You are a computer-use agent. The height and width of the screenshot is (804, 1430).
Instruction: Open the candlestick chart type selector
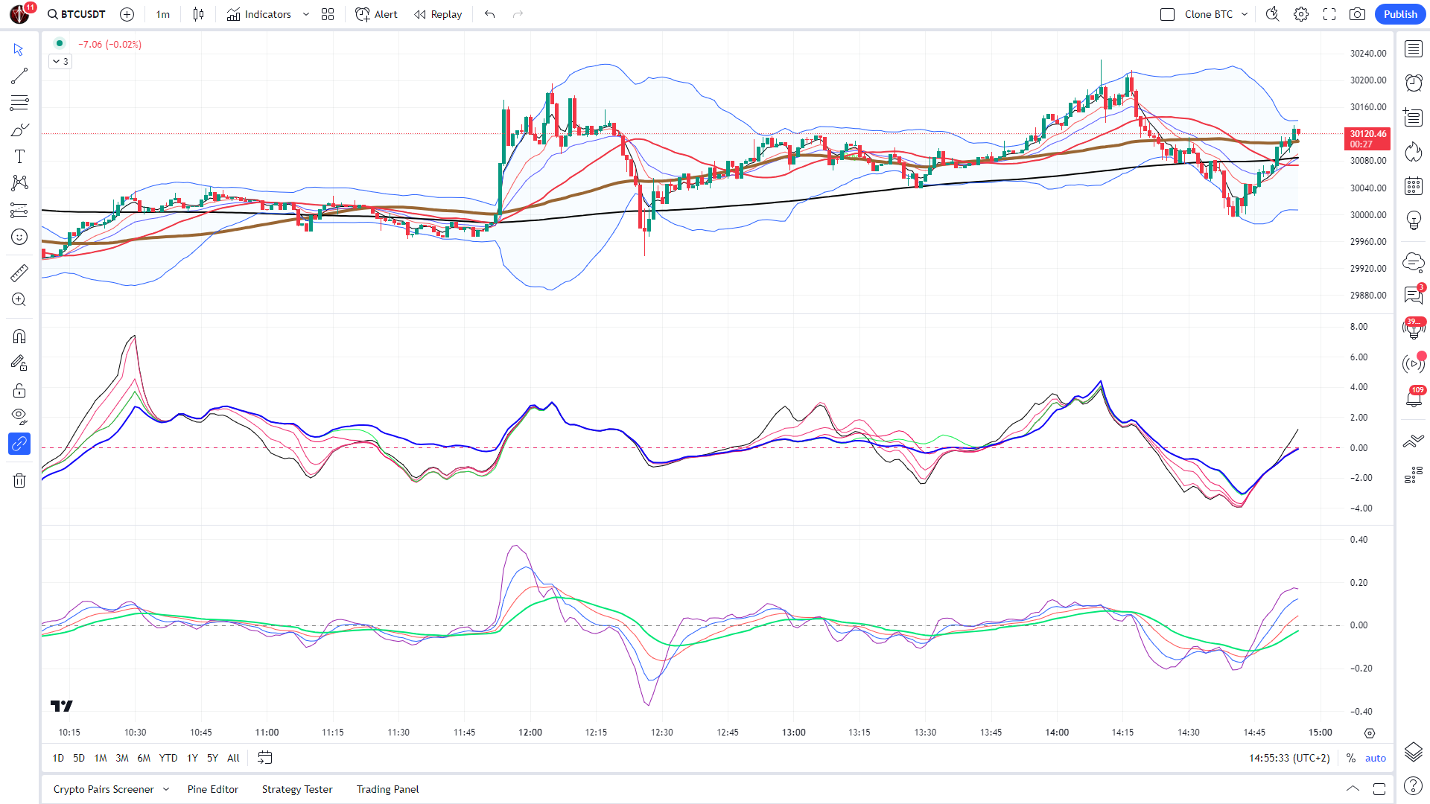[198, 14]
